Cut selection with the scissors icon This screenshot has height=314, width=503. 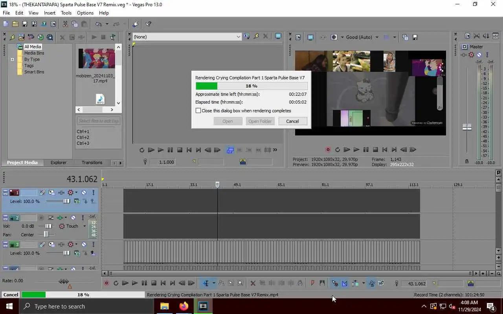[65, 24]
